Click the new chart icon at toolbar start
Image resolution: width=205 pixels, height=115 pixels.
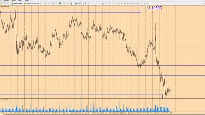pos(1,4)
